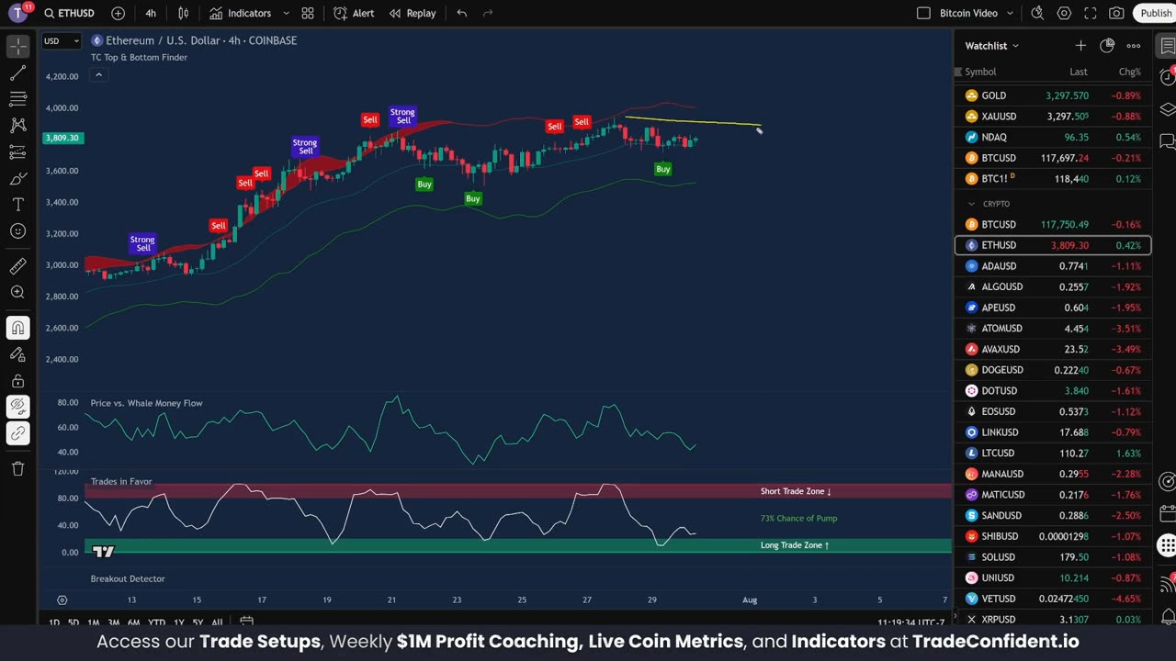Open chart settings hexagon icon
1176x661 pixels.
point(1064,14)
